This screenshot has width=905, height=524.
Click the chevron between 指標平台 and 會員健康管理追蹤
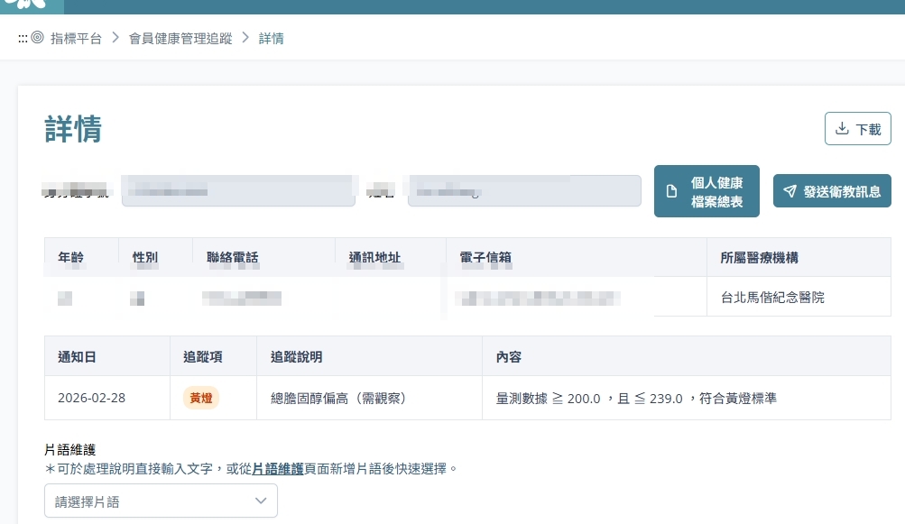pyautogui.click(x=115, y=38)
